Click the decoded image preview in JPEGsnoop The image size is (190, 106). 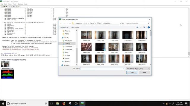click(5, 64)
